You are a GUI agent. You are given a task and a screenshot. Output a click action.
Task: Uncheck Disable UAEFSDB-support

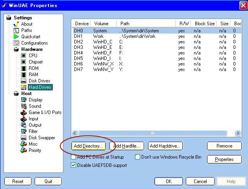pos(73,165)
